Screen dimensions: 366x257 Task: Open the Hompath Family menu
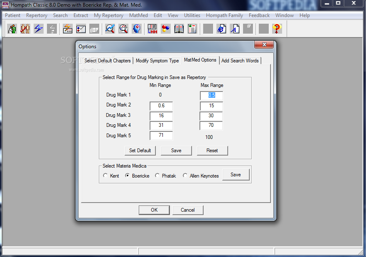coord(225,15)
